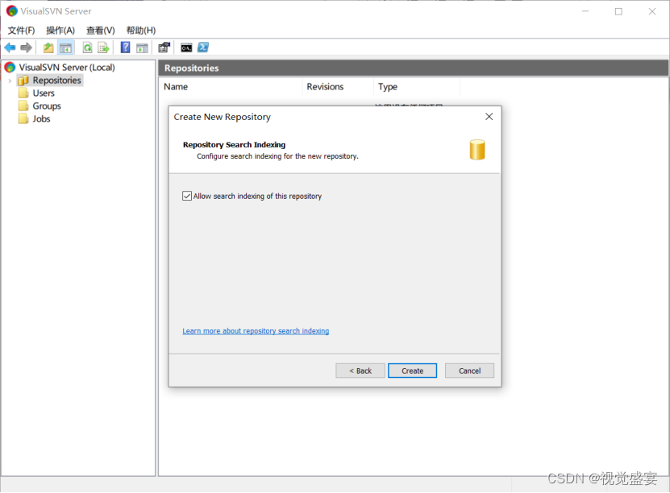The width and height of the screenshot is (670, 493).
Task: Sort by the Type column header
Action: pyautogui.click(x=417, y=87)
